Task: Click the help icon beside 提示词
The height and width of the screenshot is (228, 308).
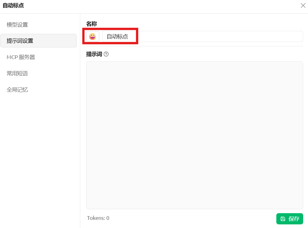Action: [x=106, y=54]
